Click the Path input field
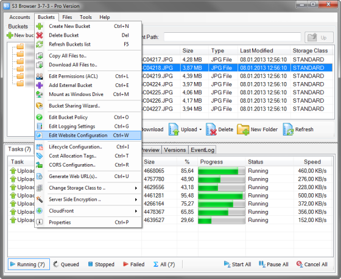Screen dimensions: 341x279 pyautogui.click(x=232, y=37)
